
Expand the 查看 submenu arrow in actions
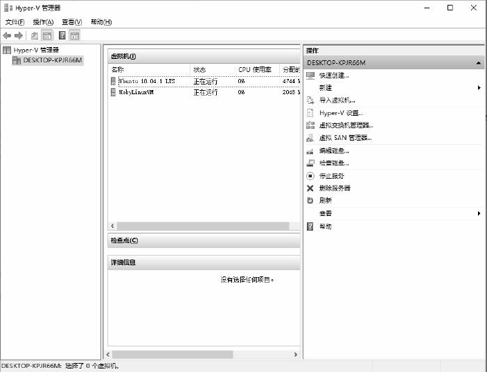tap(479, 213)
